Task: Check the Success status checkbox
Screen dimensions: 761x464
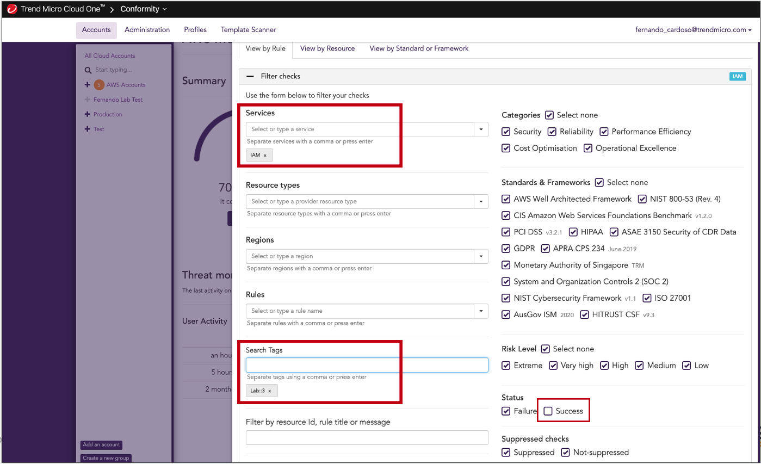Action: (x=548, y=411)
